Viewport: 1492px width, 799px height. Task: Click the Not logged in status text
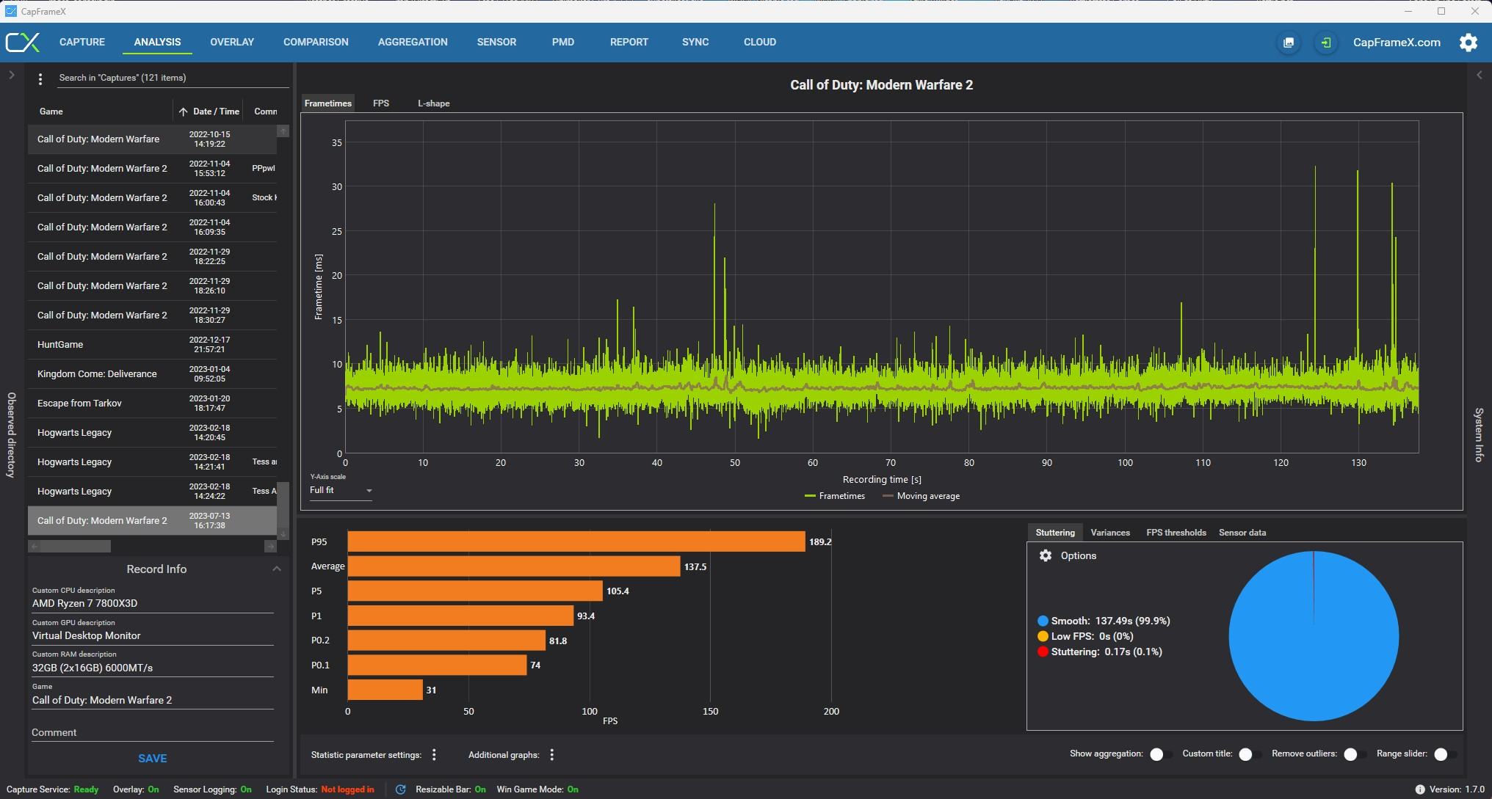point(347,789)
